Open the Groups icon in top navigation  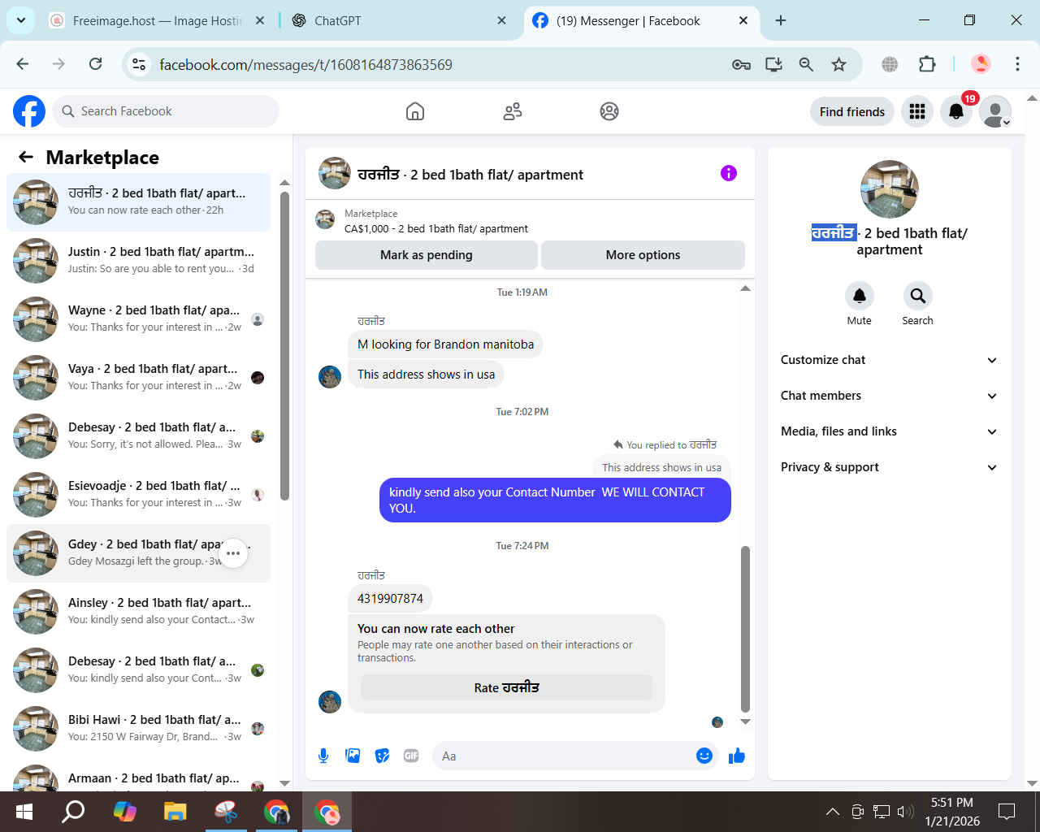(609, 111)
